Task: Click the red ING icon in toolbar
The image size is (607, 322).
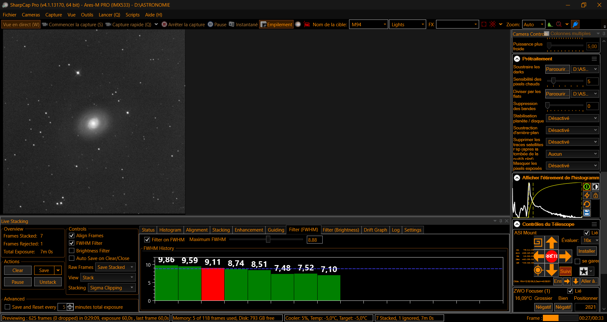Action: [x=307, y=24]
